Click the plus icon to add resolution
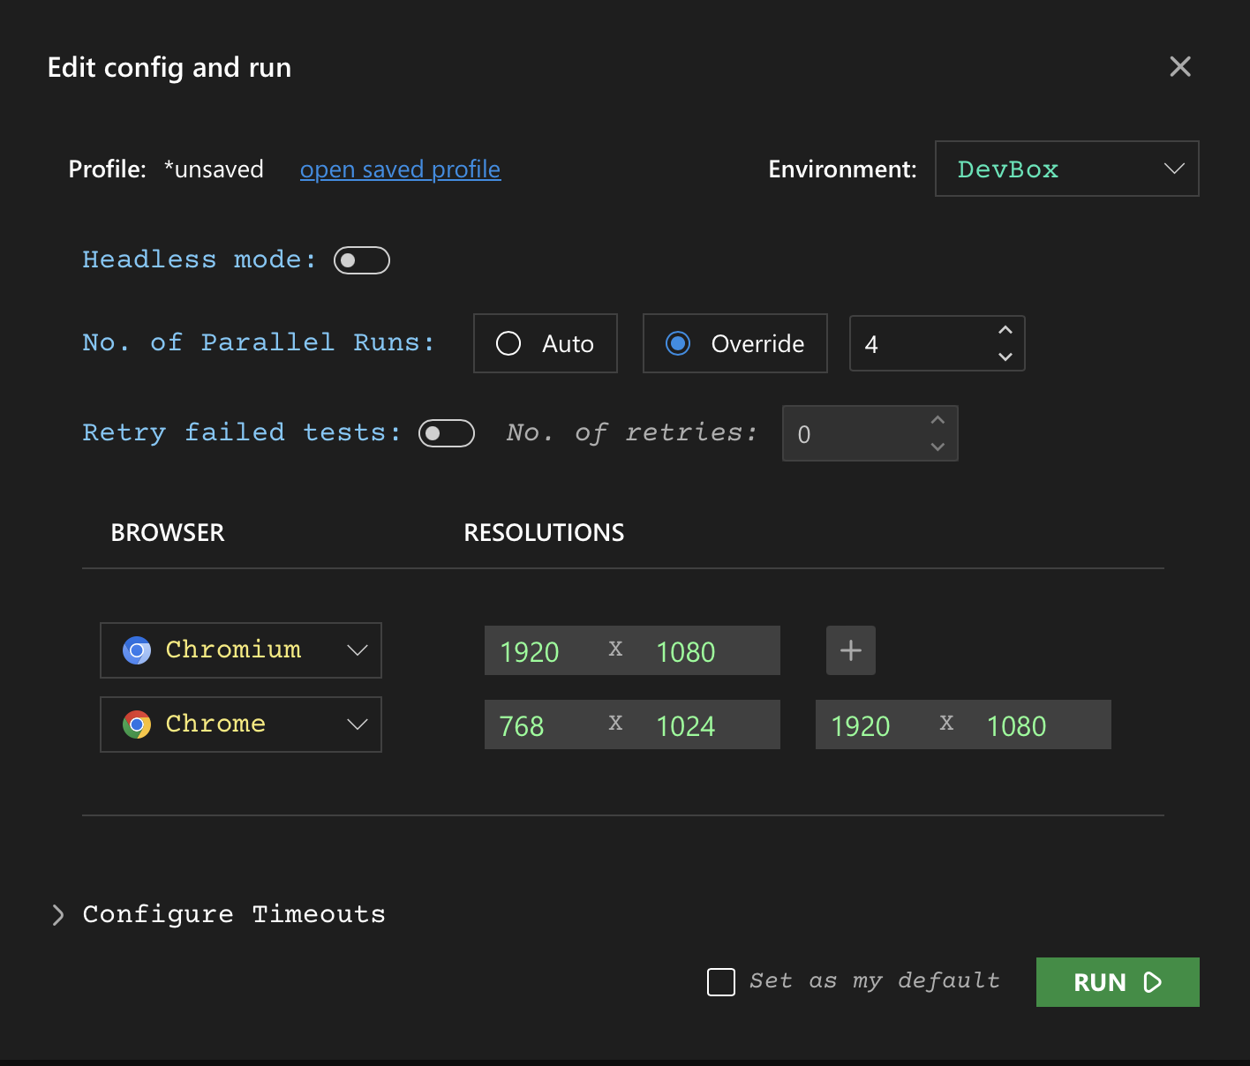 tap(850, 650)
